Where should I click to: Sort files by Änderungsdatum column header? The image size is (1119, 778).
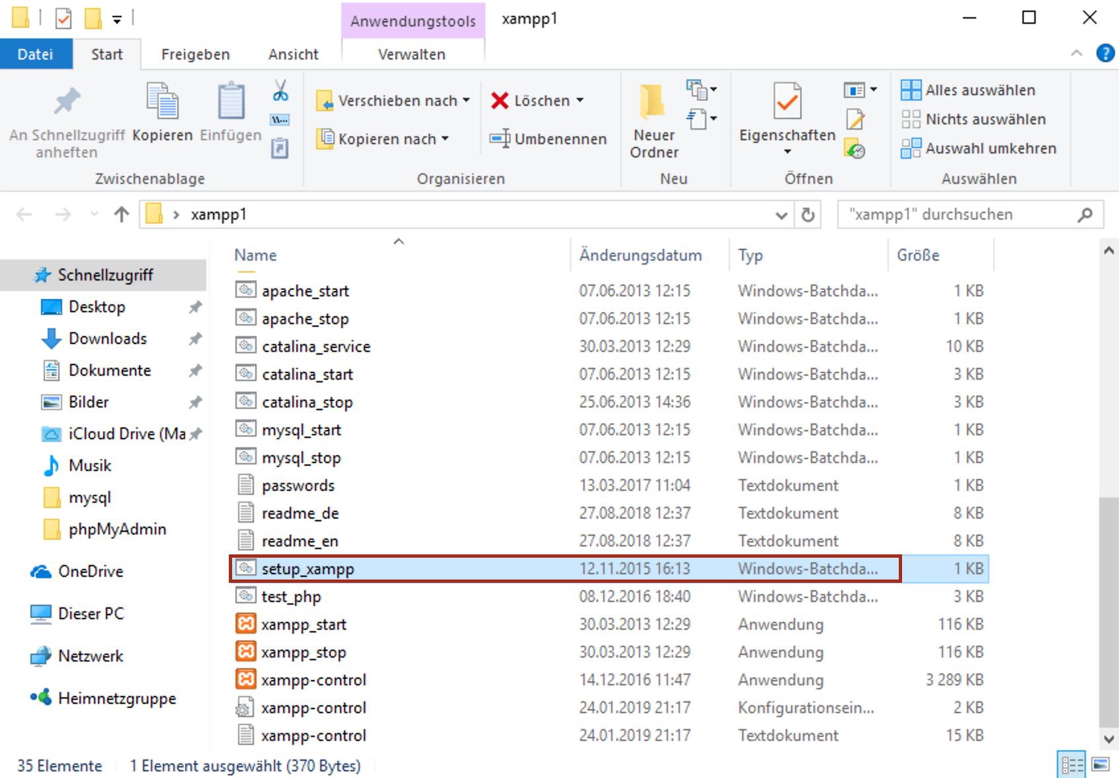tap(640, 255)
